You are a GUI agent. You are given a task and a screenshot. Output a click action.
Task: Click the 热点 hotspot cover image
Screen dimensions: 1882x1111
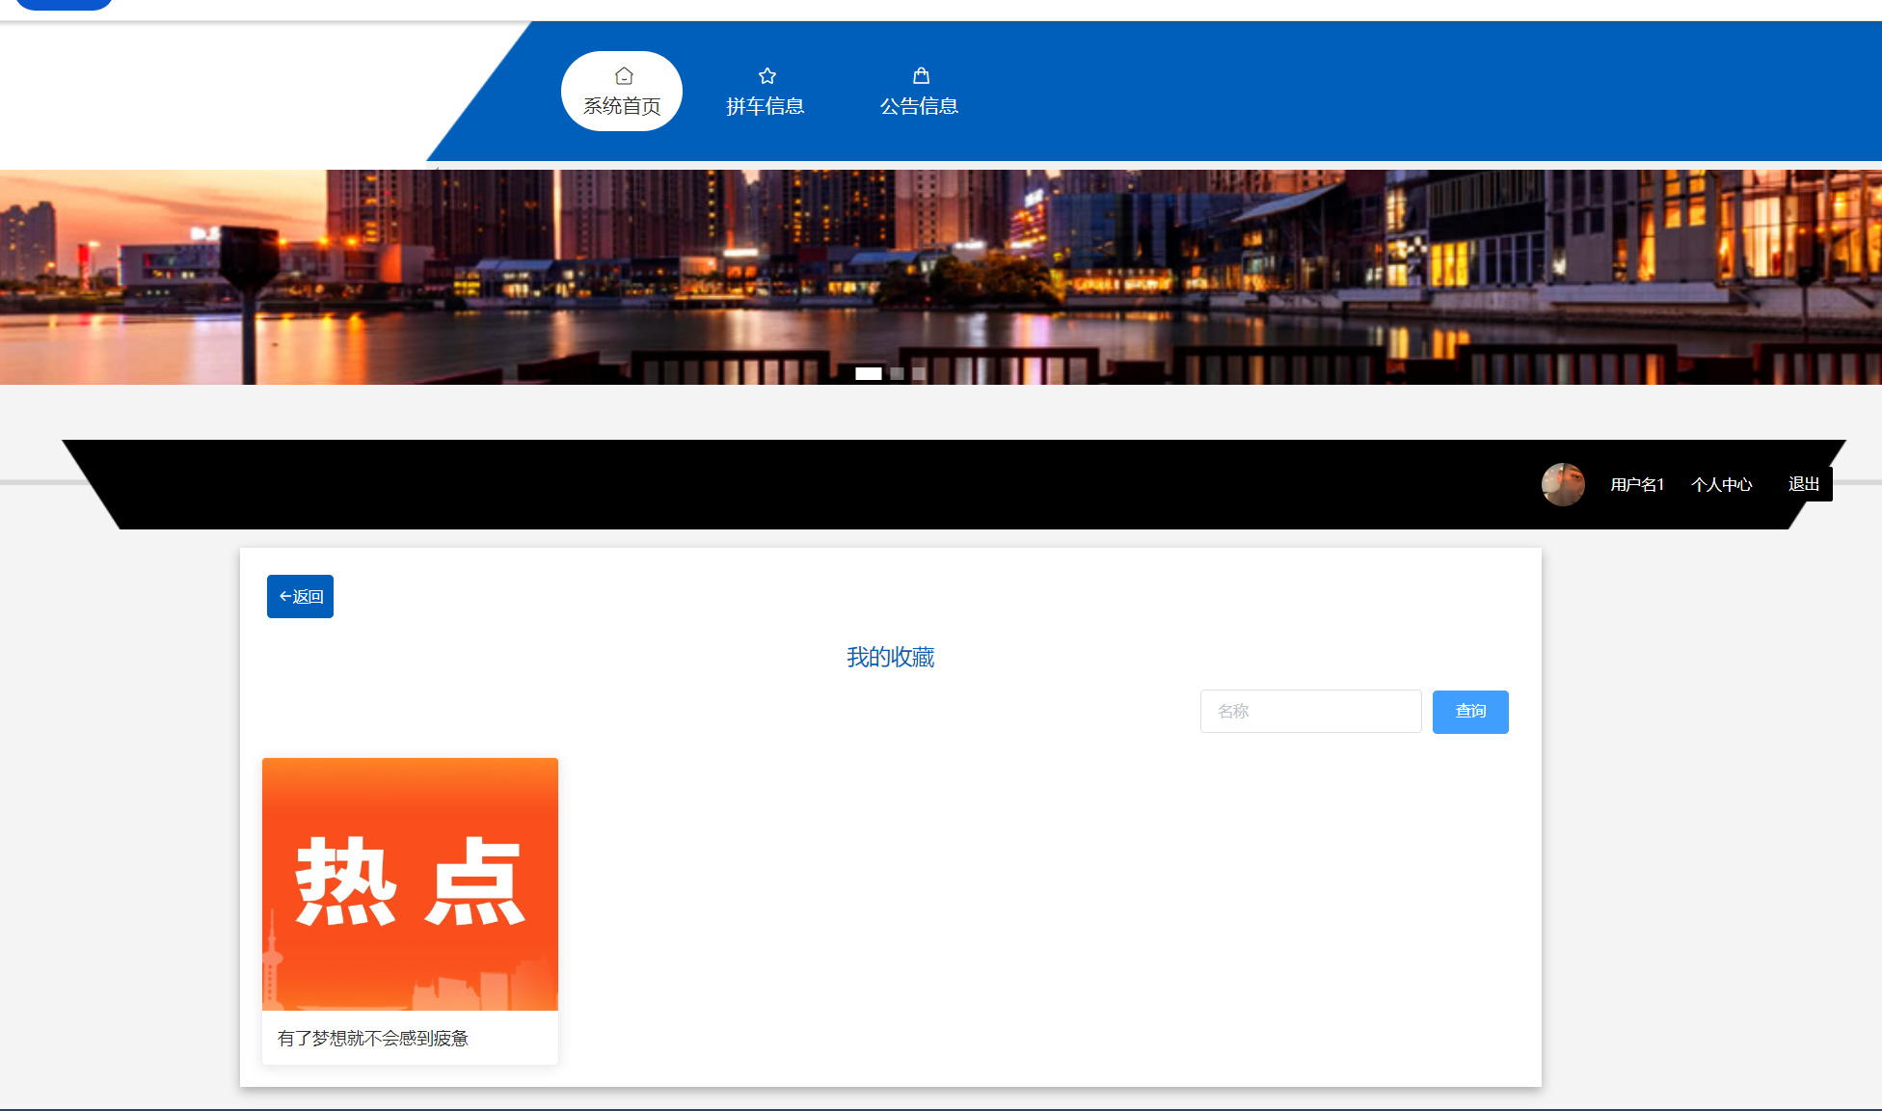pyautogui.click(x=410, y=883)
